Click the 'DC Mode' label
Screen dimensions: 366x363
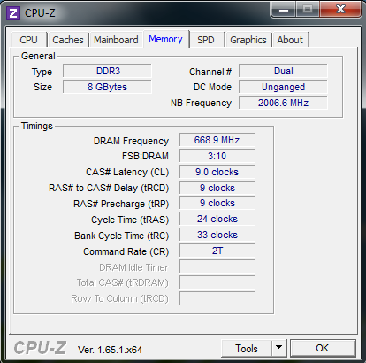(212, 87)
